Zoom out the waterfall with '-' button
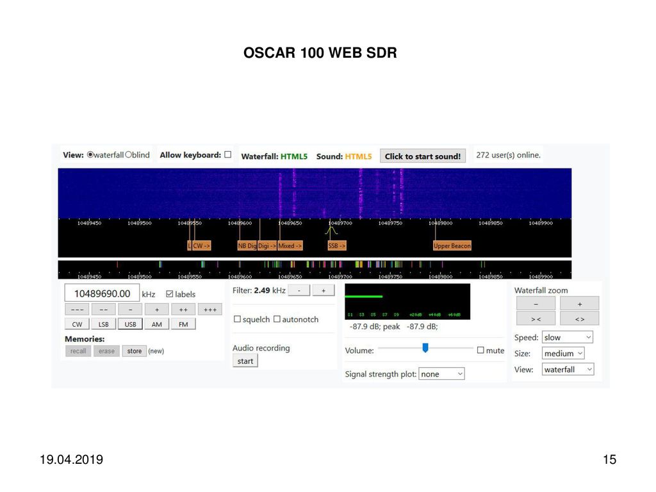The image size is (656, 492). click(536, 304)
